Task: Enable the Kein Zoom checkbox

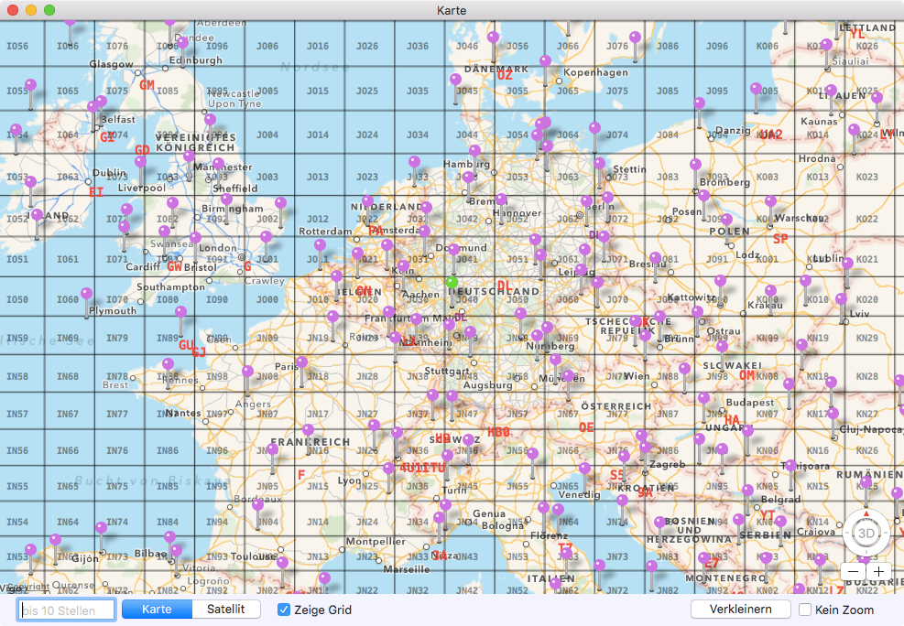Action: 805,610
